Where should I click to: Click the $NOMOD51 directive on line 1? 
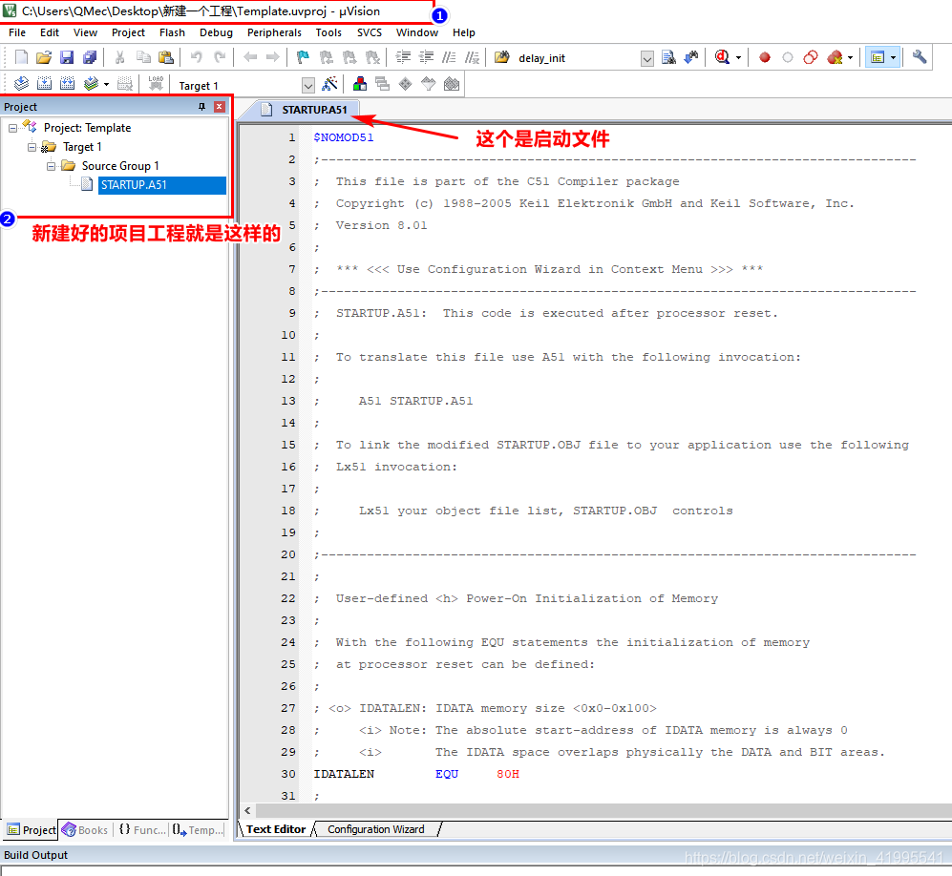tap(344, 137)
